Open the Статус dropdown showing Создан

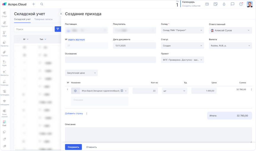point(183,46)
